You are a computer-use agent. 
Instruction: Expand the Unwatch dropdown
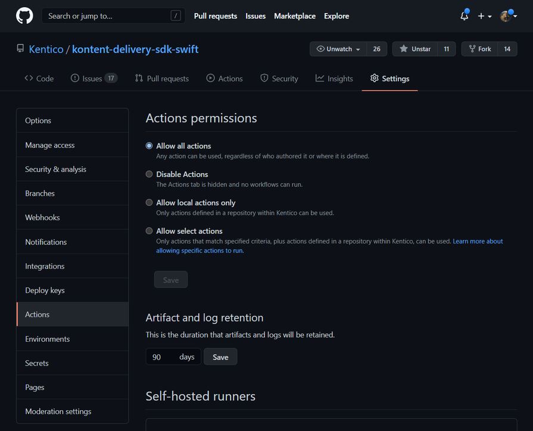[338, 49]
